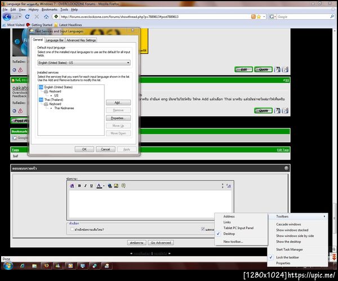
Task: Open search engine selector dropdown
Action: click(x=275, y=16)
